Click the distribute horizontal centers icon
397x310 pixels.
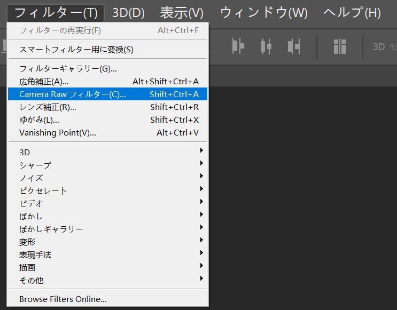coord(266,46)
